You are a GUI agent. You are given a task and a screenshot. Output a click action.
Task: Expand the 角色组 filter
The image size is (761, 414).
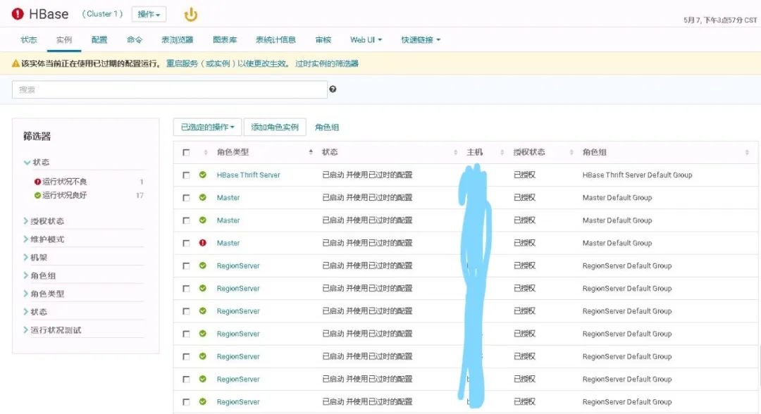point(39,275)
